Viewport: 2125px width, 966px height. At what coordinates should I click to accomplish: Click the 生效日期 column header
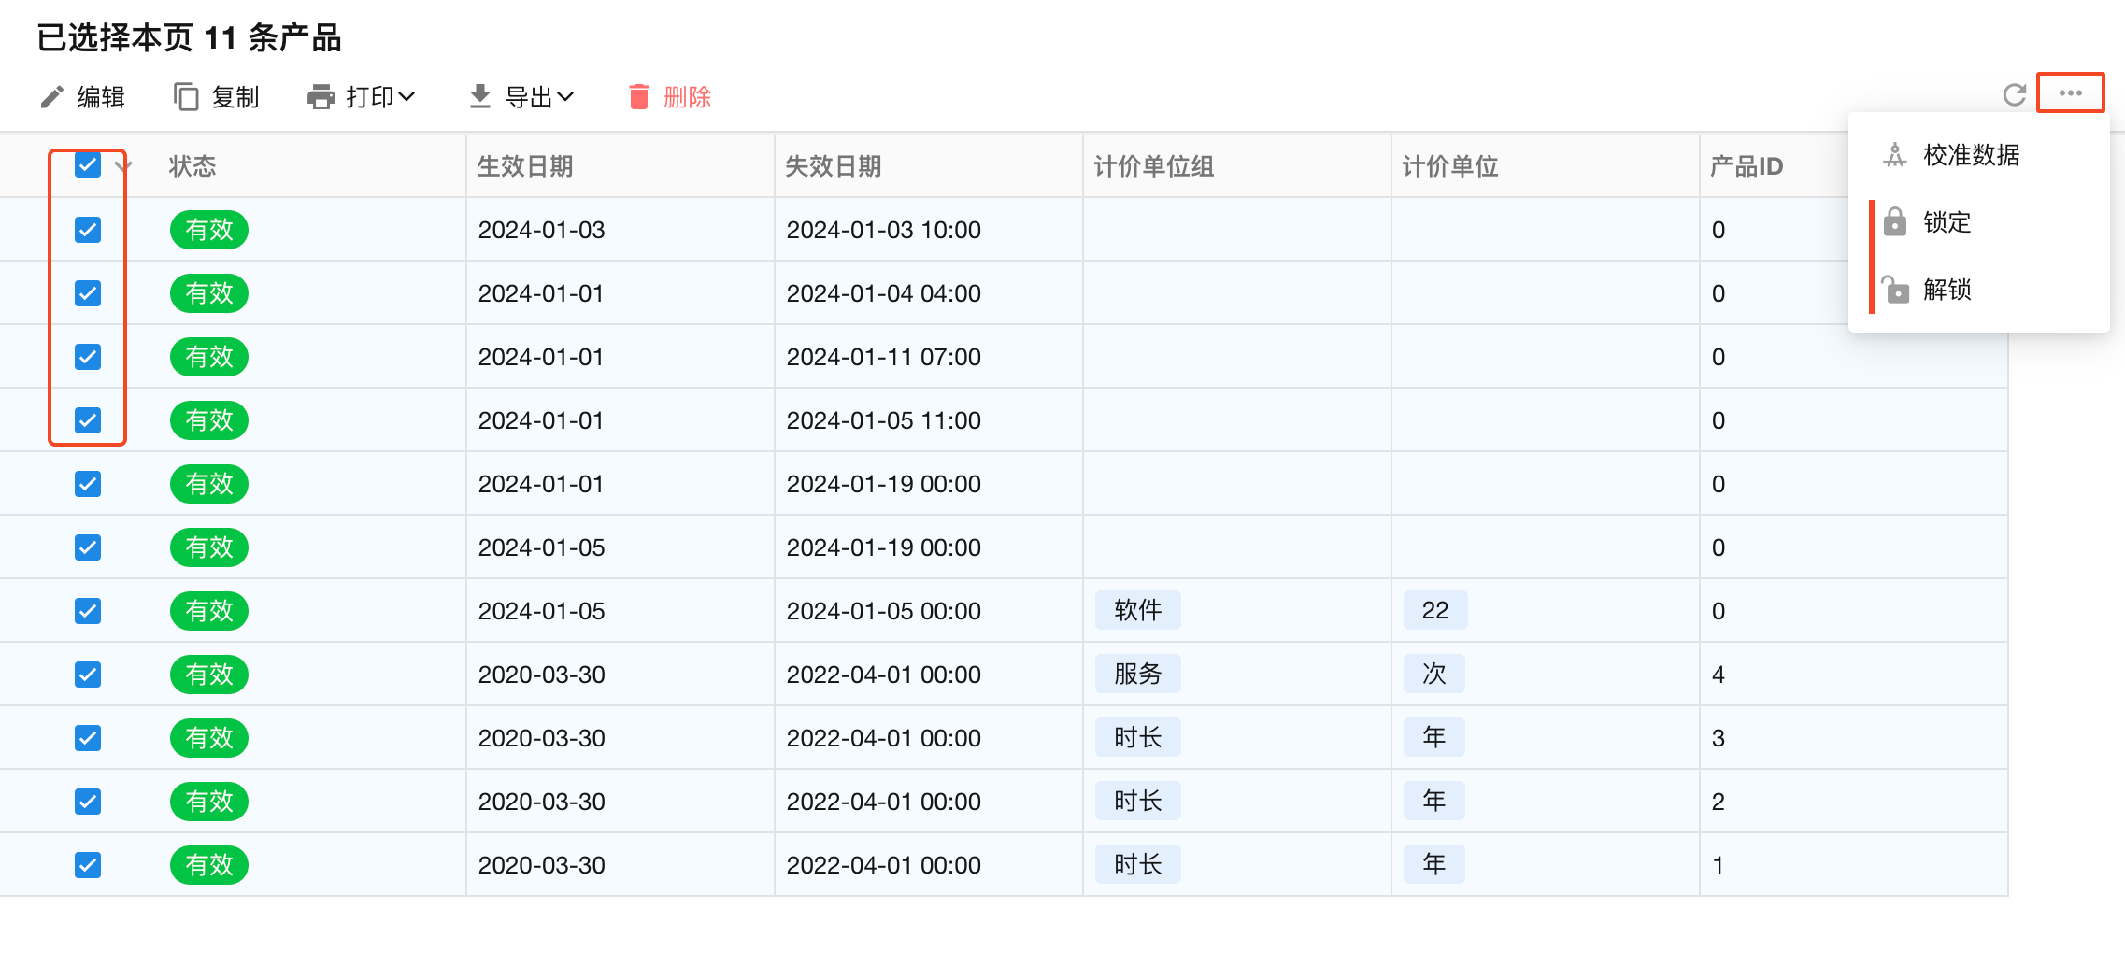click(525, 166)
